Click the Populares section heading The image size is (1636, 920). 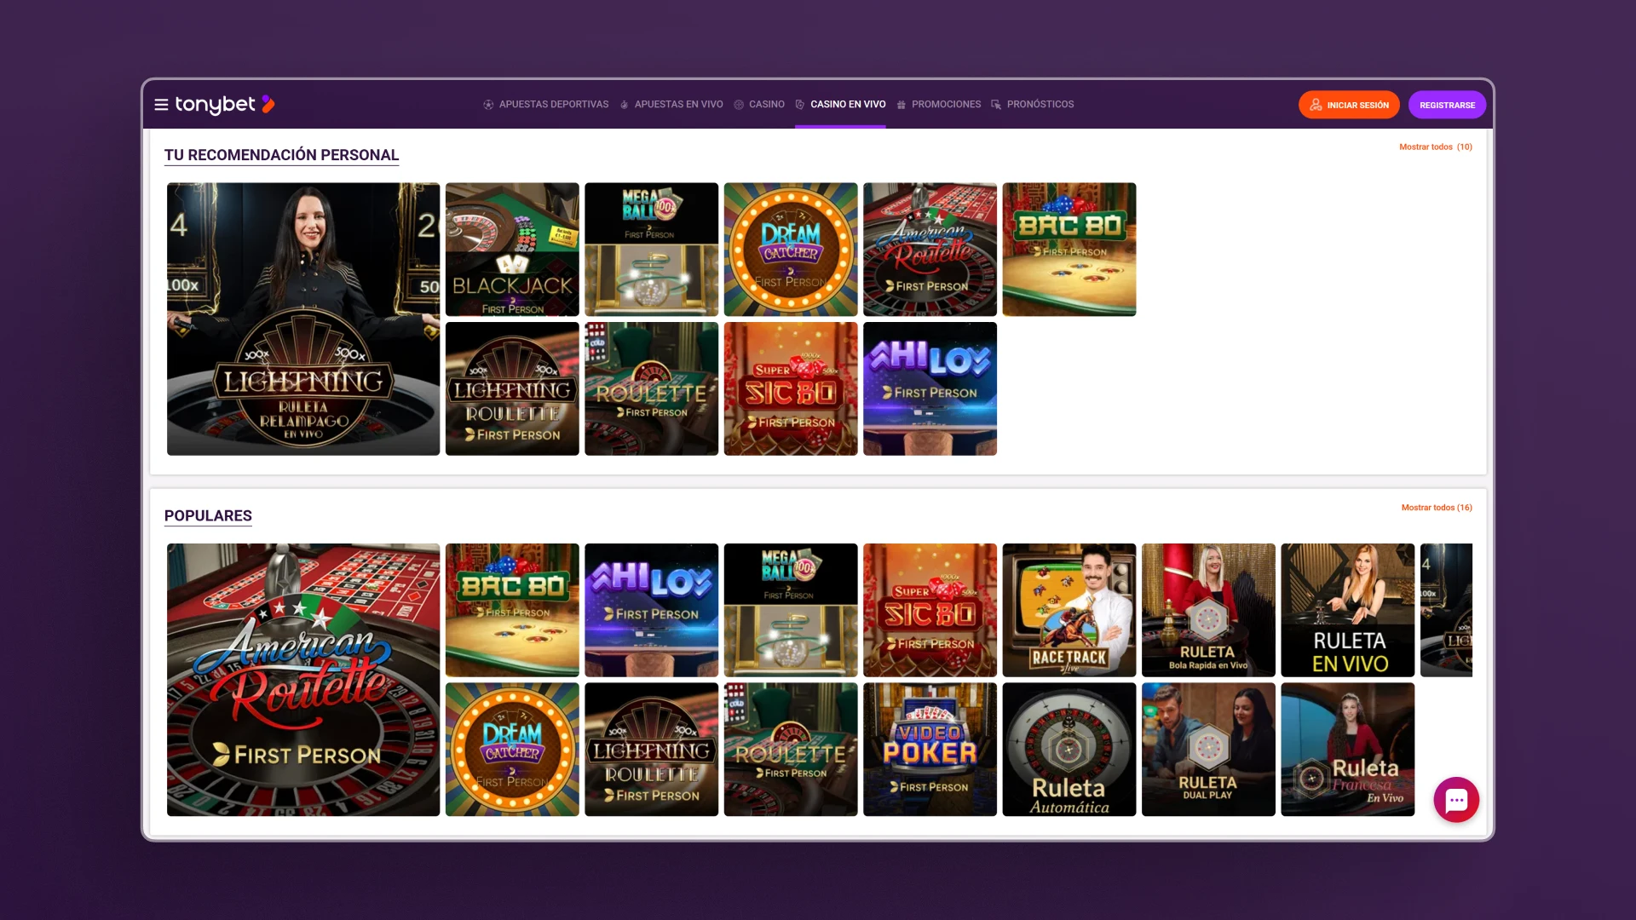pyautogui.click(x=208, y=515)
